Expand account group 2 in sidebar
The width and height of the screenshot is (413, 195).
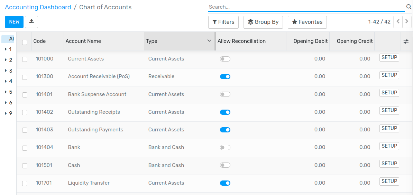click(x=6, y=60)
